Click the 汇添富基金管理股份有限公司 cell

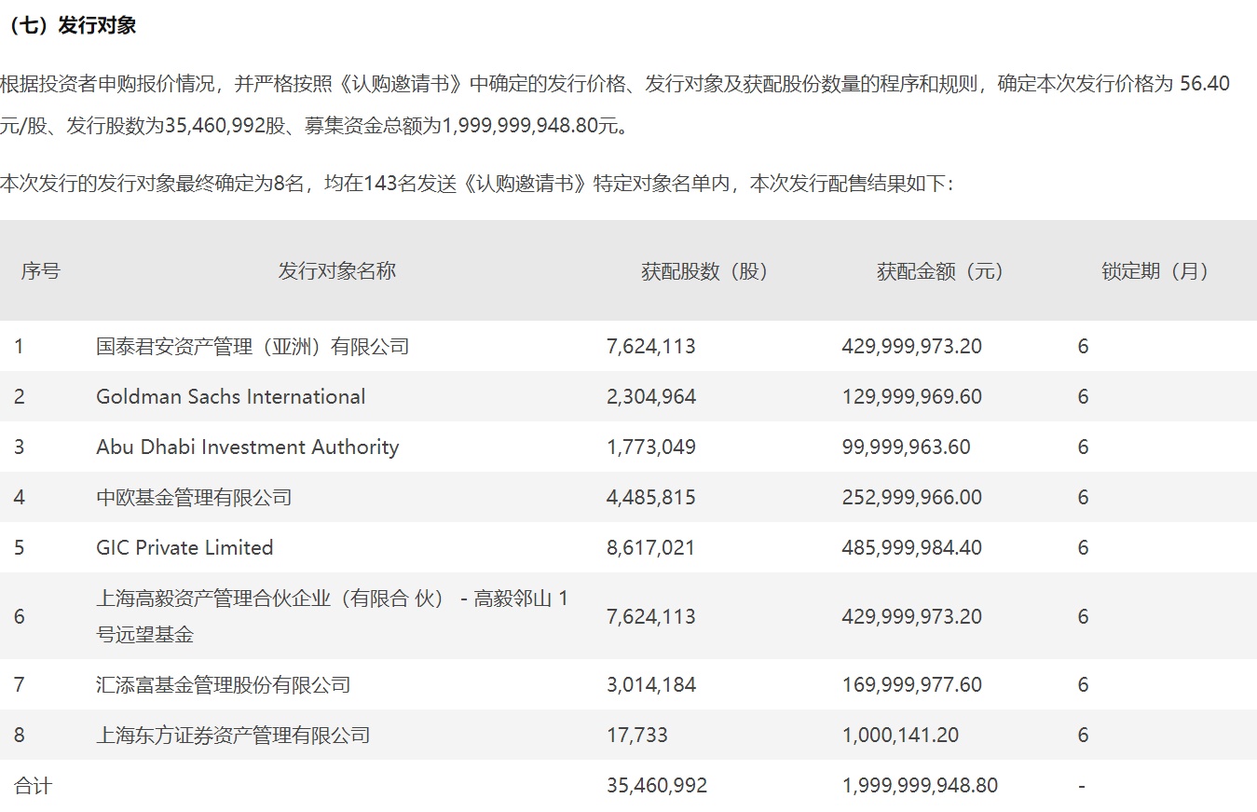pyautogui.click(x=223, y=685)
